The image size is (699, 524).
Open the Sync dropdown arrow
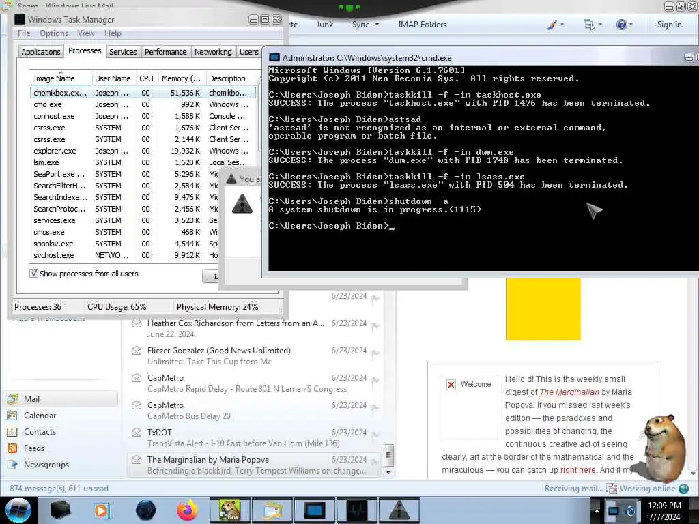[x=377, y=25]
